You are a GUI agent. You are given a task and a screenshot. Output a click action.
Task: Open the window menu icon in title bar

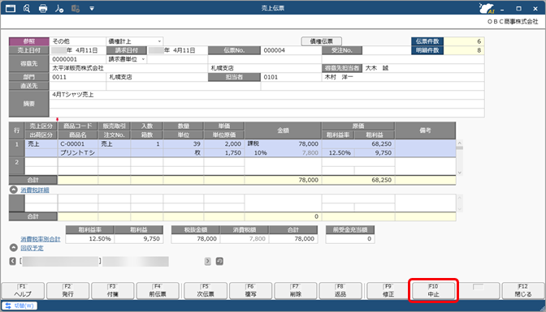pos(11,8)
